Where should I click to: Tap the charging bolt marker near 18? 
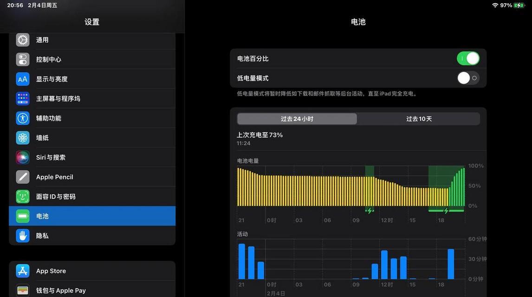coord(446,211)
